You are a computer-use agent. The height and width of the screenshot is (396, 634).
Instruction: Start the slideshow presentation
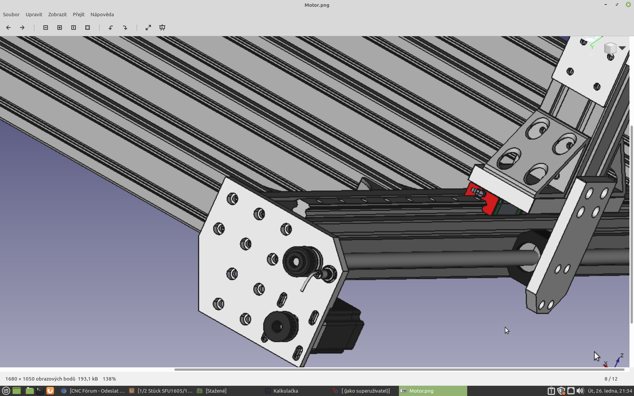[162, 28]
